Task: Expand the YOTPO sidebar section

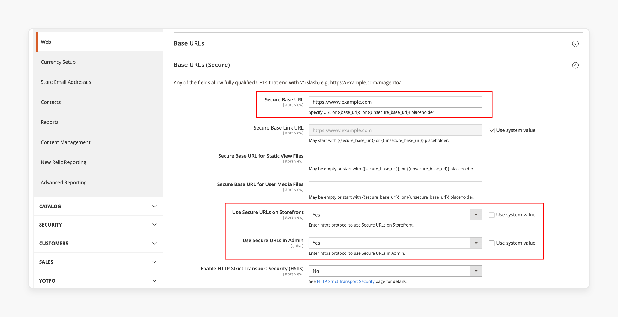Action: point(98,281)
